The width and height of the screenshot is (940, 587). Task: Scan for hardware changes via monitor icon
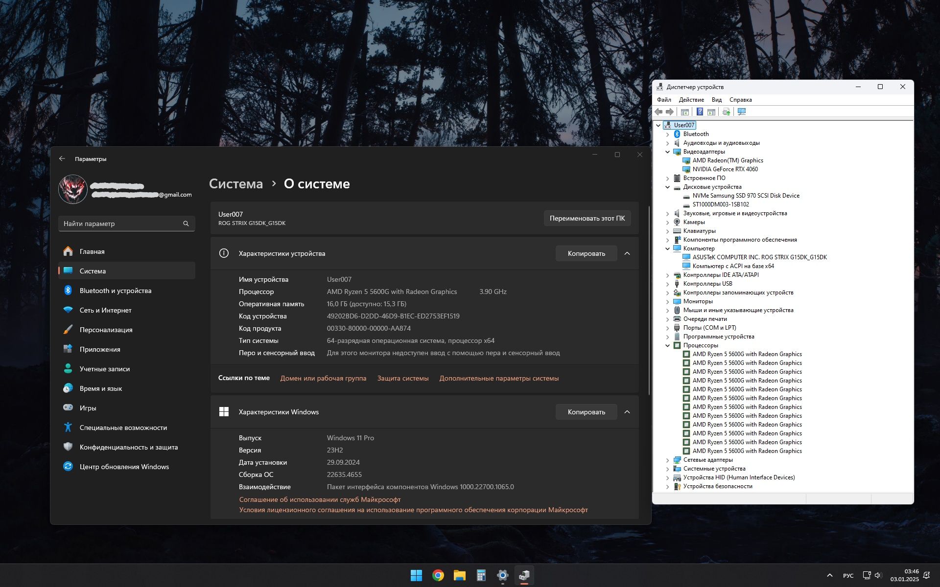742,112
